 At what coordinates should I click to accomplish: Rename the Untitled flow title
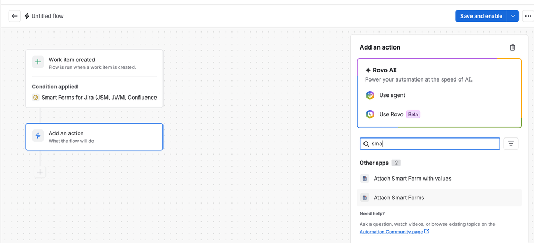[x=48, y=16]
